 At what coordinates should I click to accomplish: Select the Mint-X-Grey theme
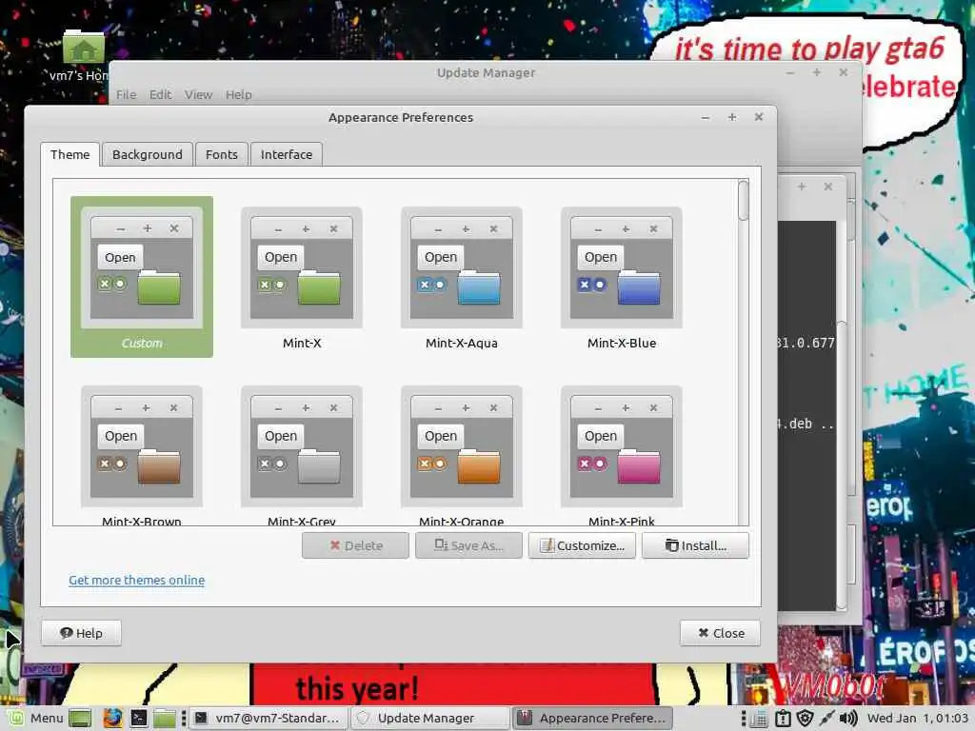[302, 455]
